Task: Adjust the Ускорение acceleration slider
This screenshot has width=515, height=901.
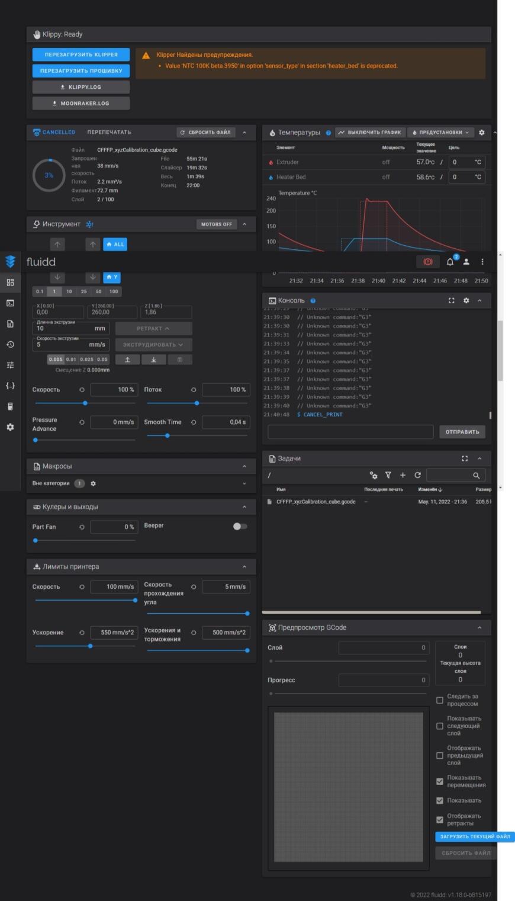Action: coord(85,646)
